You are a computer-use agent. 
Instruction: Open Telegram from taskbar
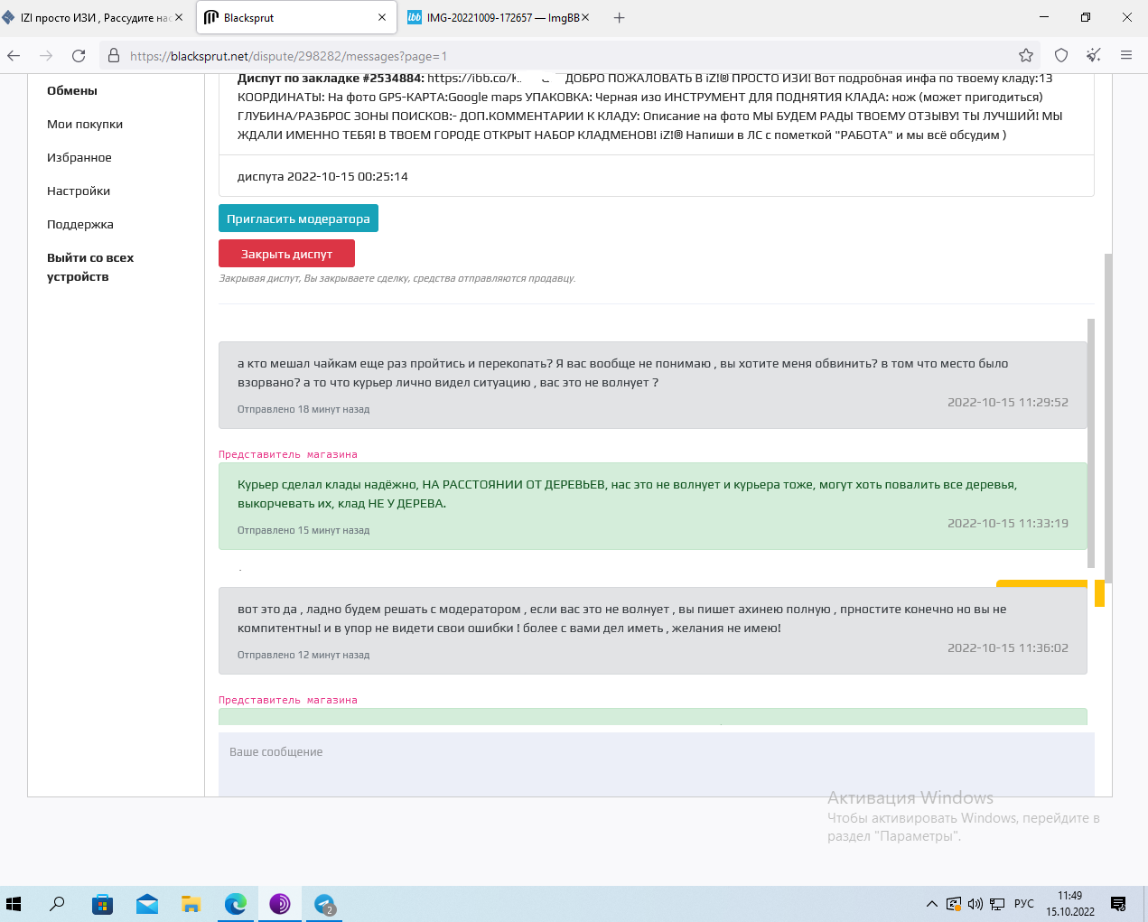pyautogui.click(x=324, y=904)
